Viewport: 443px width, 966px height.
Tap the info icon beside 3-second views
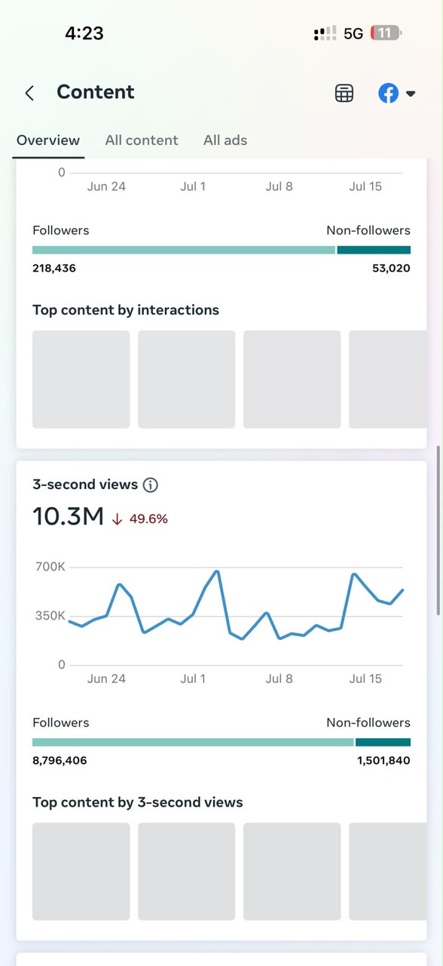coord(151,485)
